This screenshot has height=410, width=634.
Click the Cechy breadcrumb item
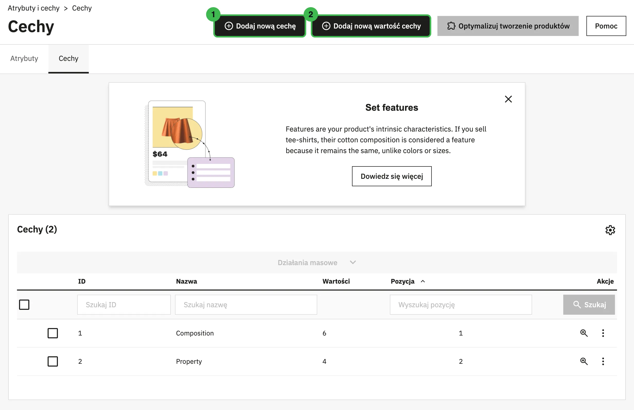(x=82, y=8)
